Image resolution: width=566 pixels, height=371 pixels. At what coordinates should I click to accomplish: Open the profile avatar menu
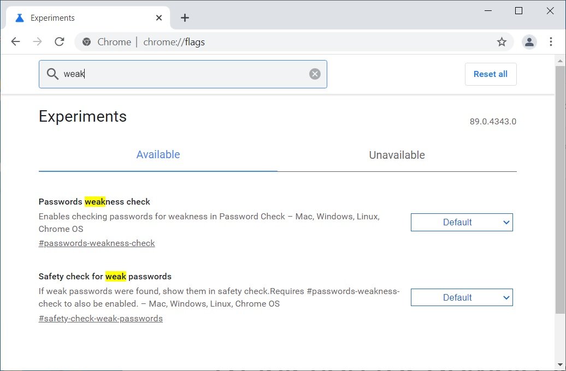pyautogui.click(x=529, y=42)
